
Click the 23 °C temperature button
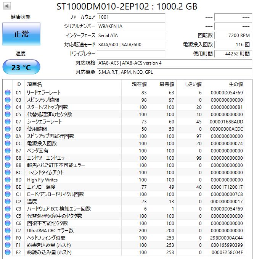[21, 68]
